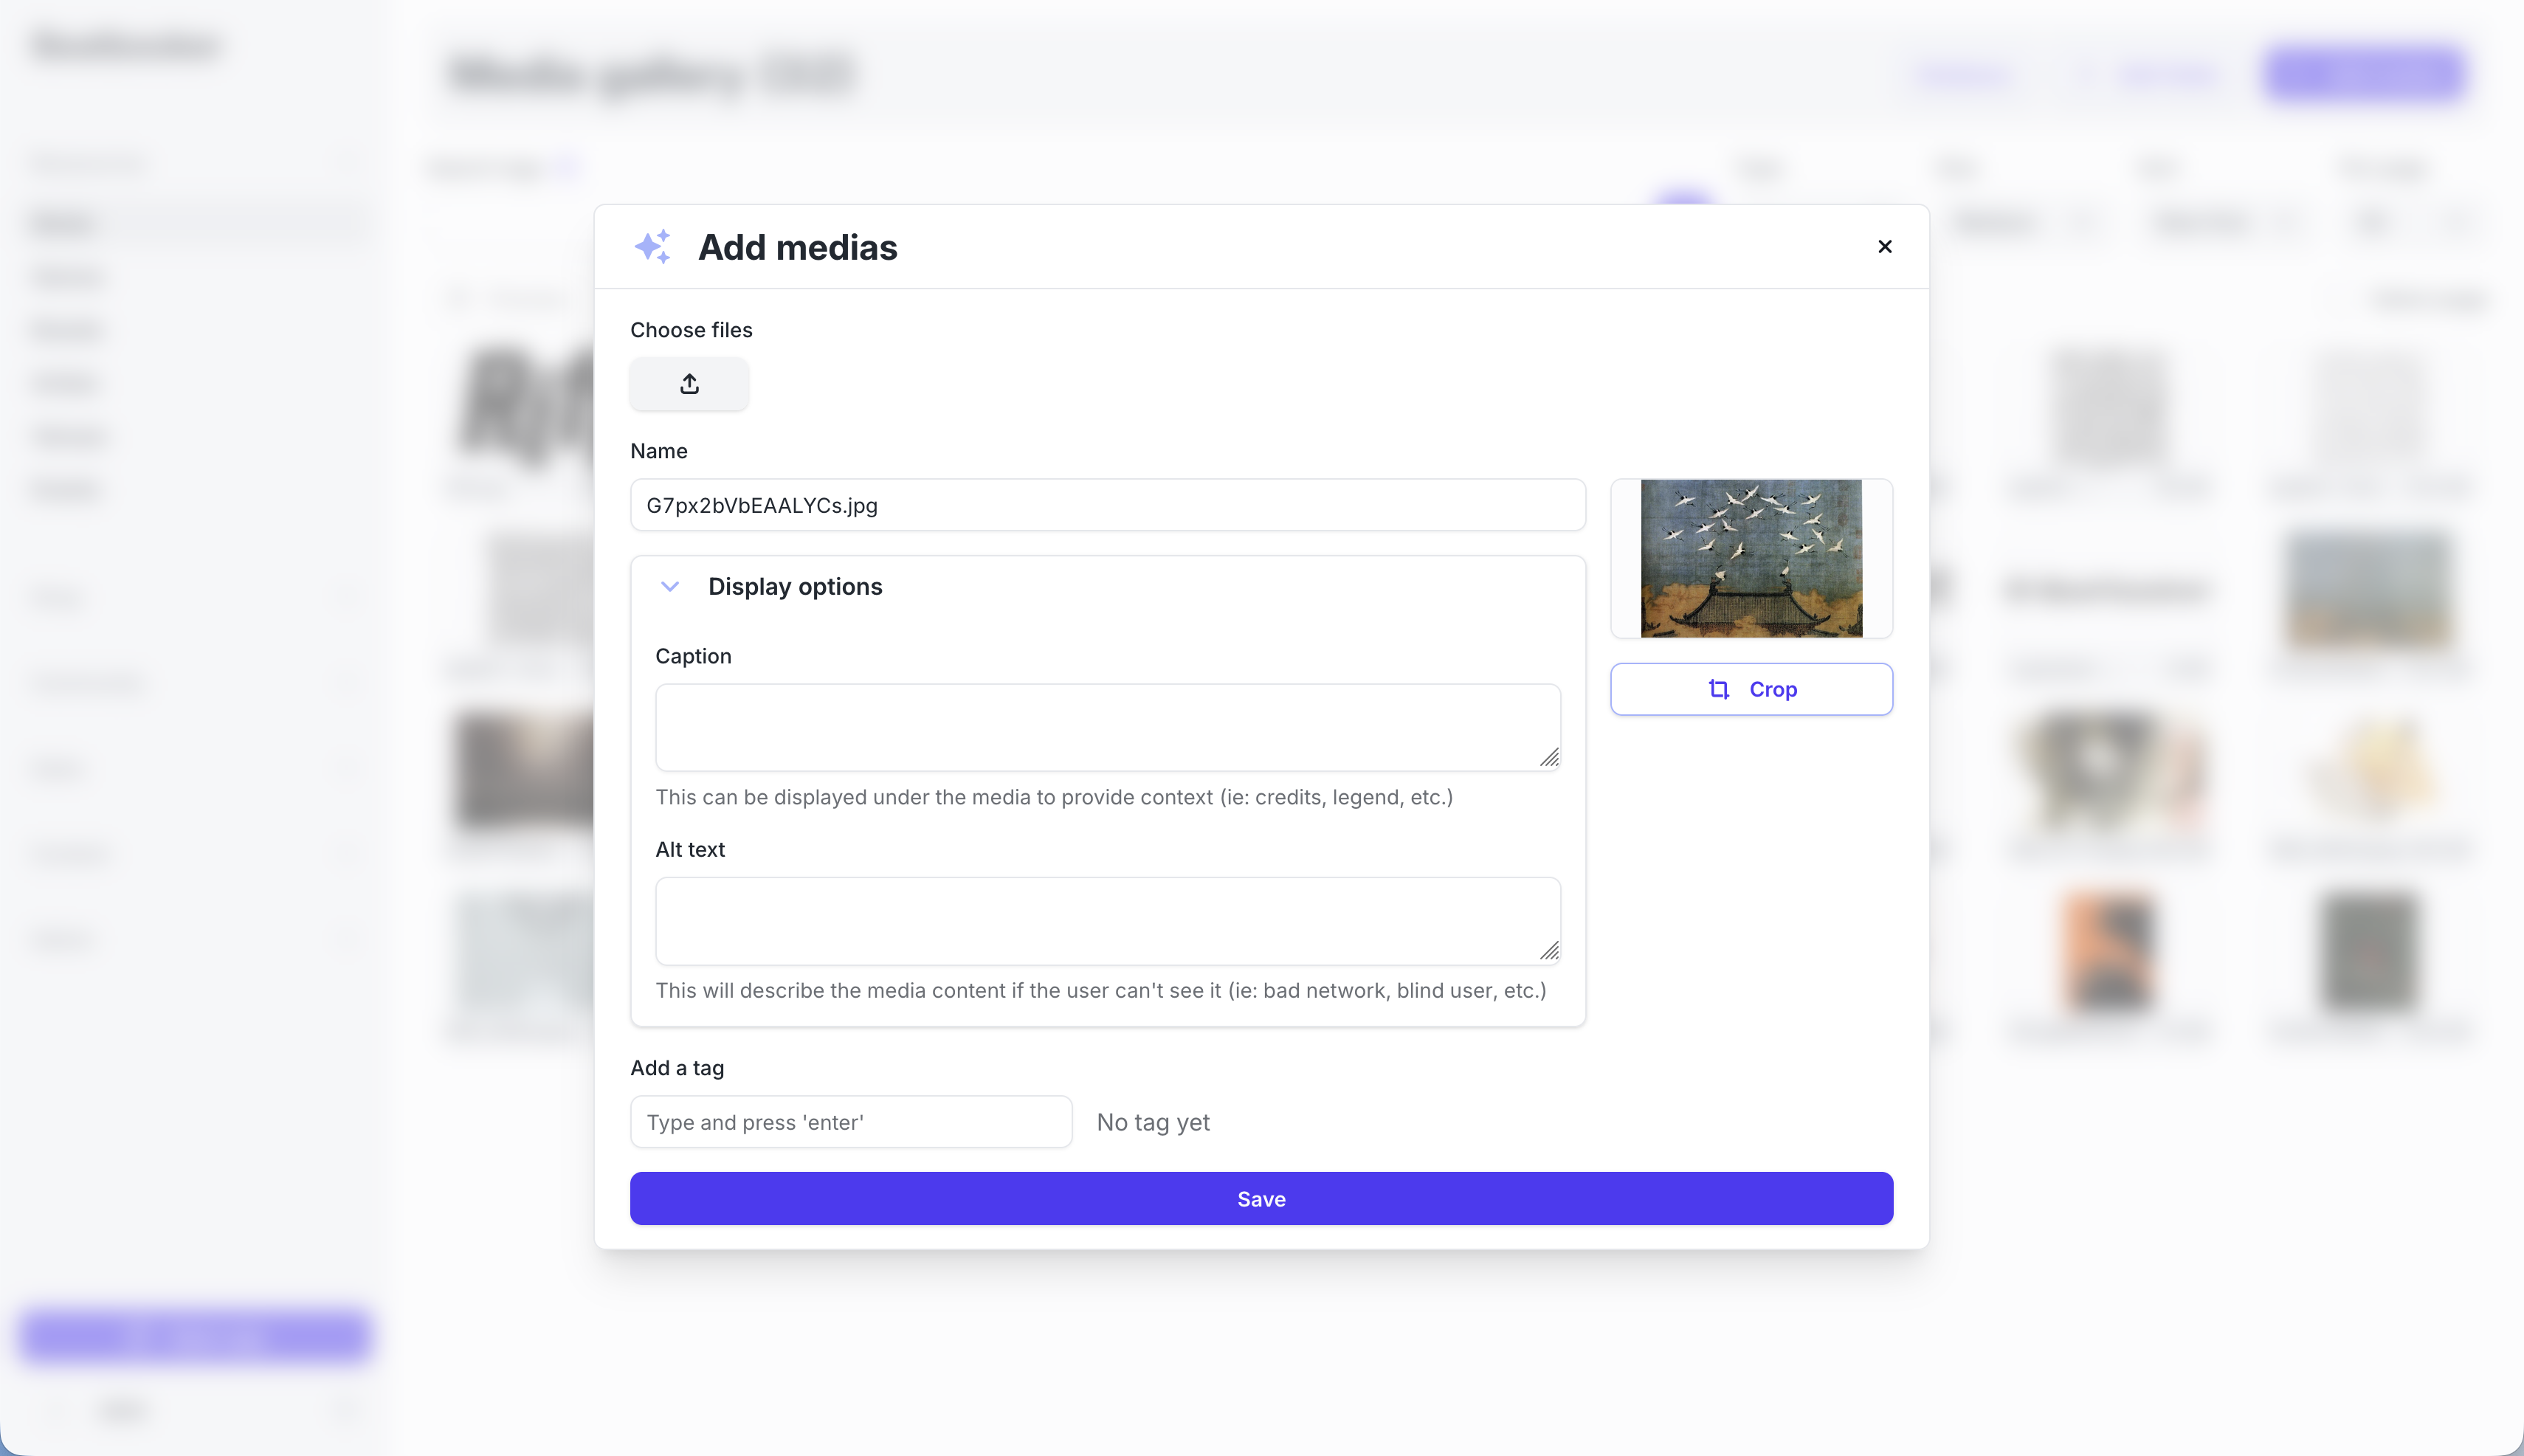Click the crop icon button

(1750, 689)
